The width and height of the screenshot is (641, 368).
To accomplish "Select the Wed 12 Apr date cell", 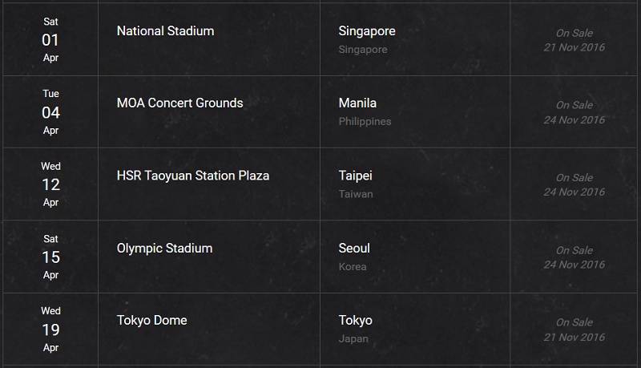I will tap(50, 184).
